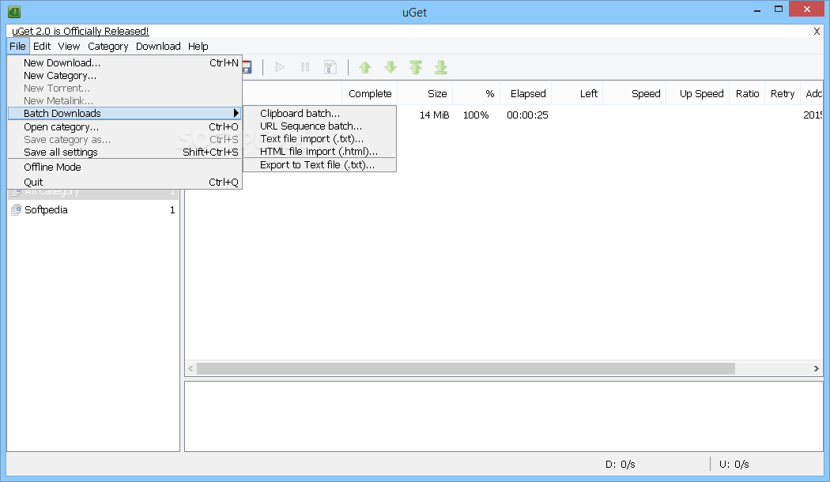Click the Softpedia category icon
This screenshot has height=482, width=830.
click(17, 210)
